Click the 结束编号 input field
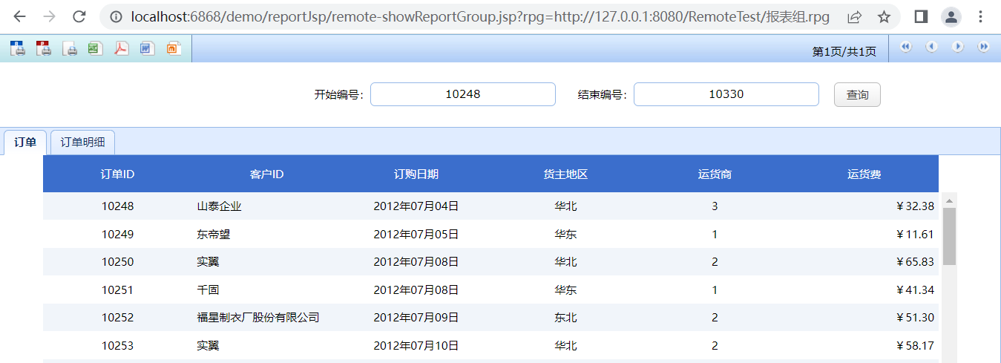The image size is (1001, 363). click(726, 94)
